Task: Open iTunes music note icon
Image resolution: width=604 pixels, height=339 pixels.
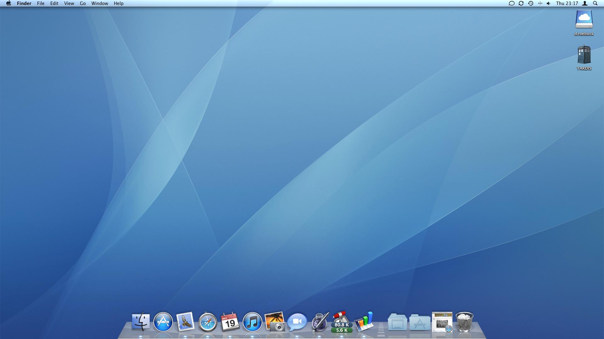Action: (x=252, y=322)
